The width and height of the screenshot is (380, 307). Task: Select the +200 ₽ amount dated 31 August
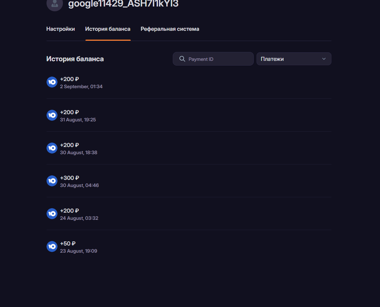[69, 112]
